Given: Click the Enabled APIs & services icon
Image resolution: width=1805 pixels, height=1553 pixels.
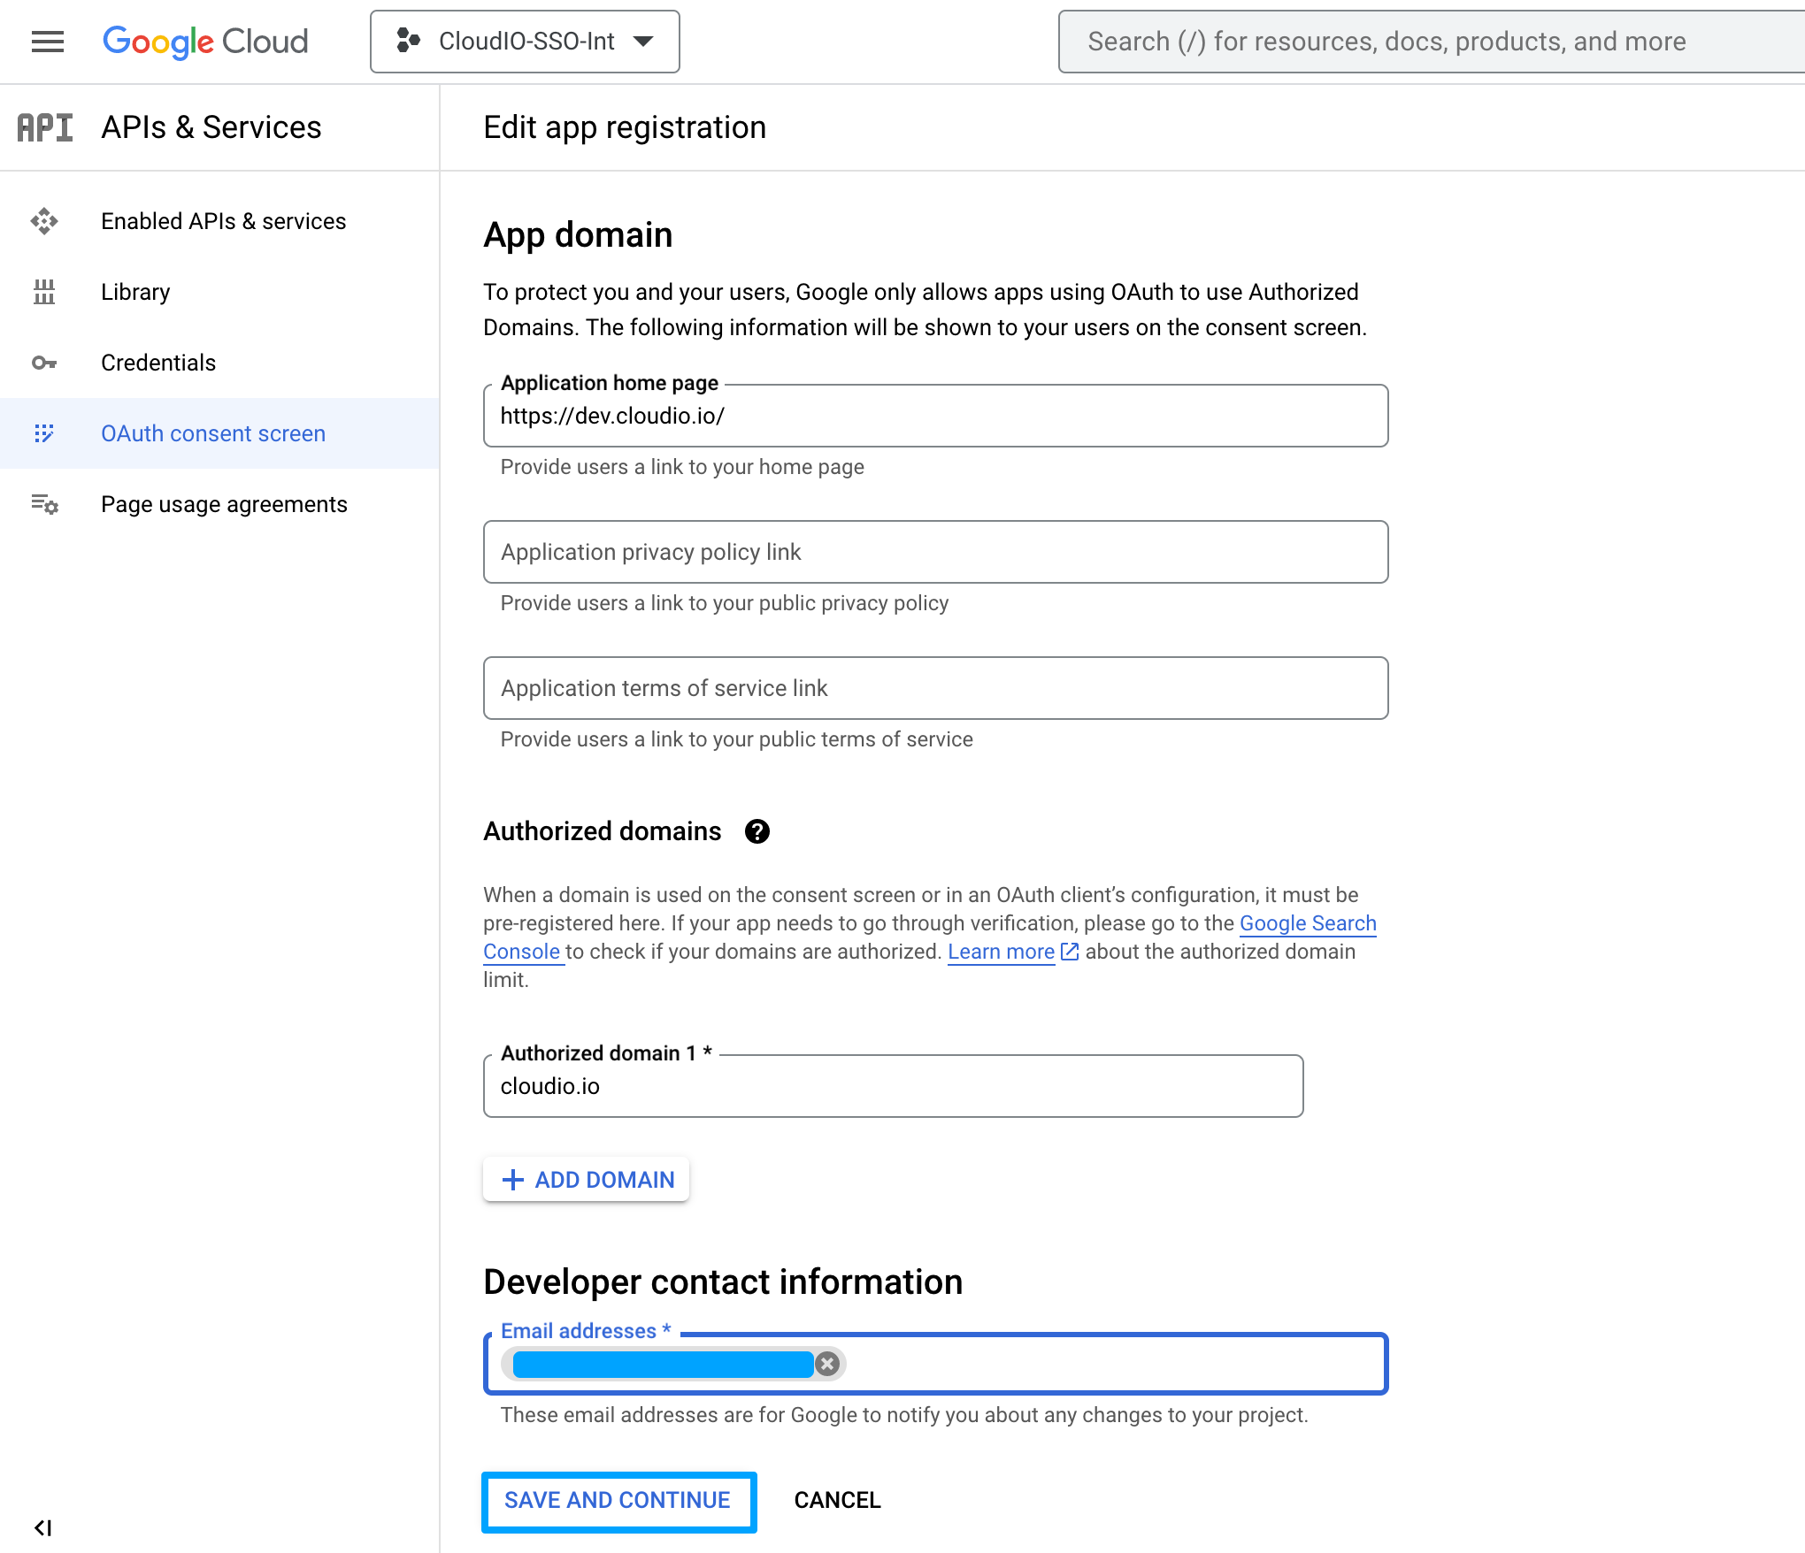Looking at the screenshot, I should point(44,221).
